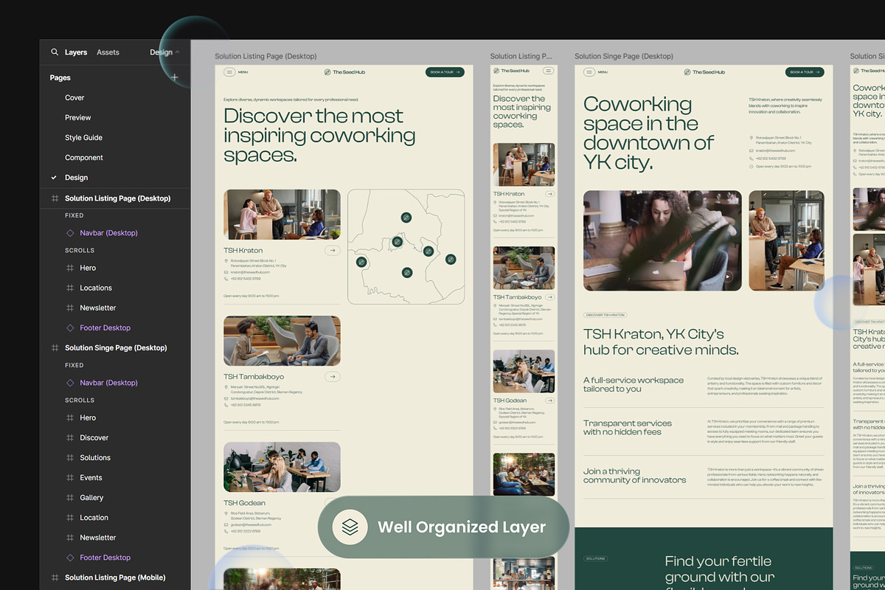The height and width of the screenshot is (590, 885).
Task: Select the text Transparent services with no hidden fees
Action: pyautogui.click(x=628, y=428)
